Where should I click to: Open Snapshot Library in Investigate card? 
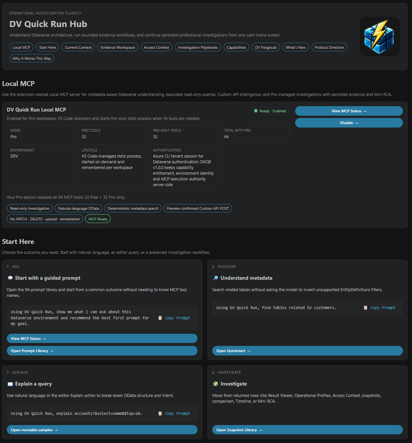tap(307, 430)
